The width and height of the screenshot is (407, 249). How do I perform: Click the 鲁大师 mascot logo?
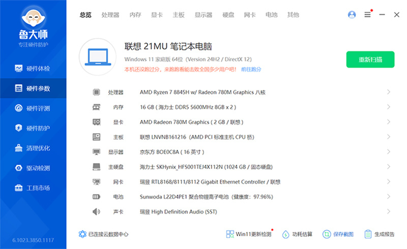click(x=33, y=18)
